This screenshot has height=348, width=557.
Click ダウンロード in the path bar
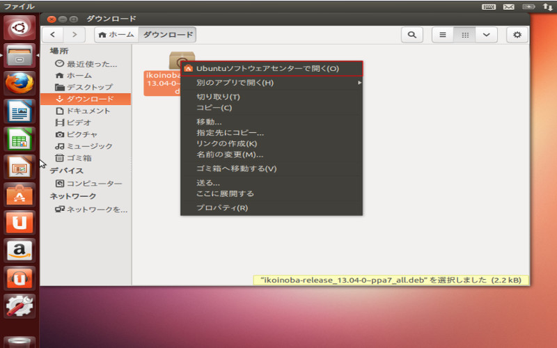(x=168, y=34)
